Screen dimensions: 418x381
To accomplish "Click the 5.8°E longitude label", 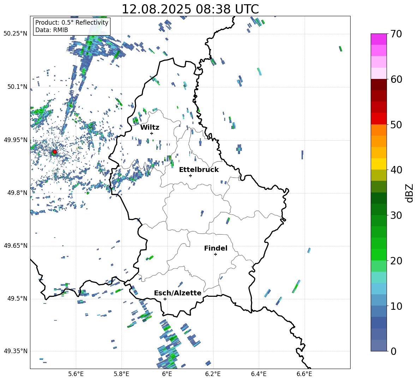I will (121, 374).
